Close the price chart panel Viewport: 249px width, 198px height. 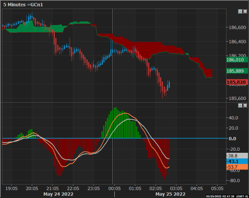click(245, 12)
